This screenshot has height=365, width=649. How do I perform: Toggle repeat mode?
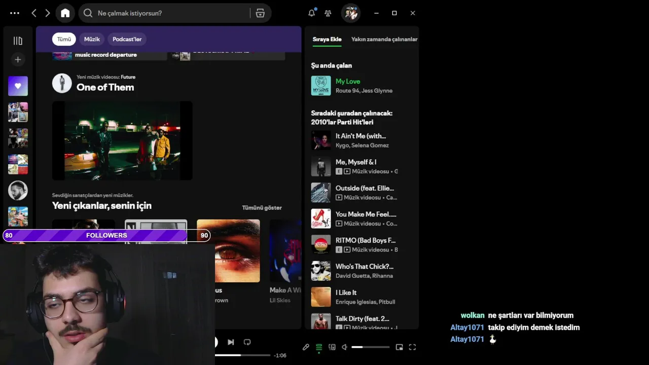pyautogui.click(x=247, y=342)
